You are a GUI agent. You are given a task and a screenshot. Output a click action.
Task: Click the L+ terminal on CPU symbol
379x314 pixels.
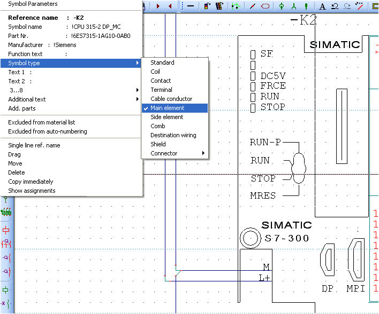[264, 278]
